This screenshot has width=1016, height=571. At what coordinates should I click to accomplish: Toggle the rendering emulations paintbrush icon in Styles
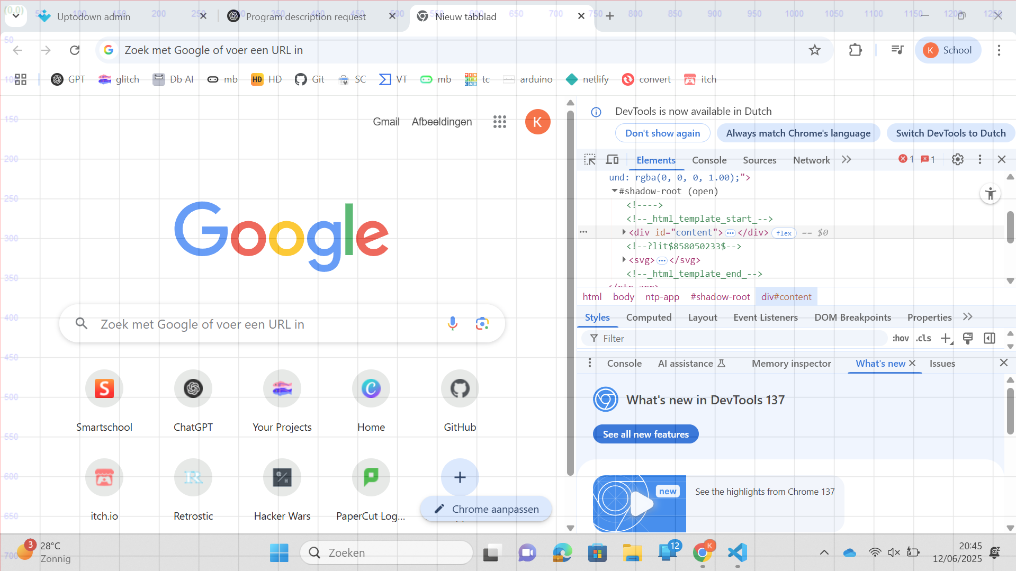coord(968,338)
